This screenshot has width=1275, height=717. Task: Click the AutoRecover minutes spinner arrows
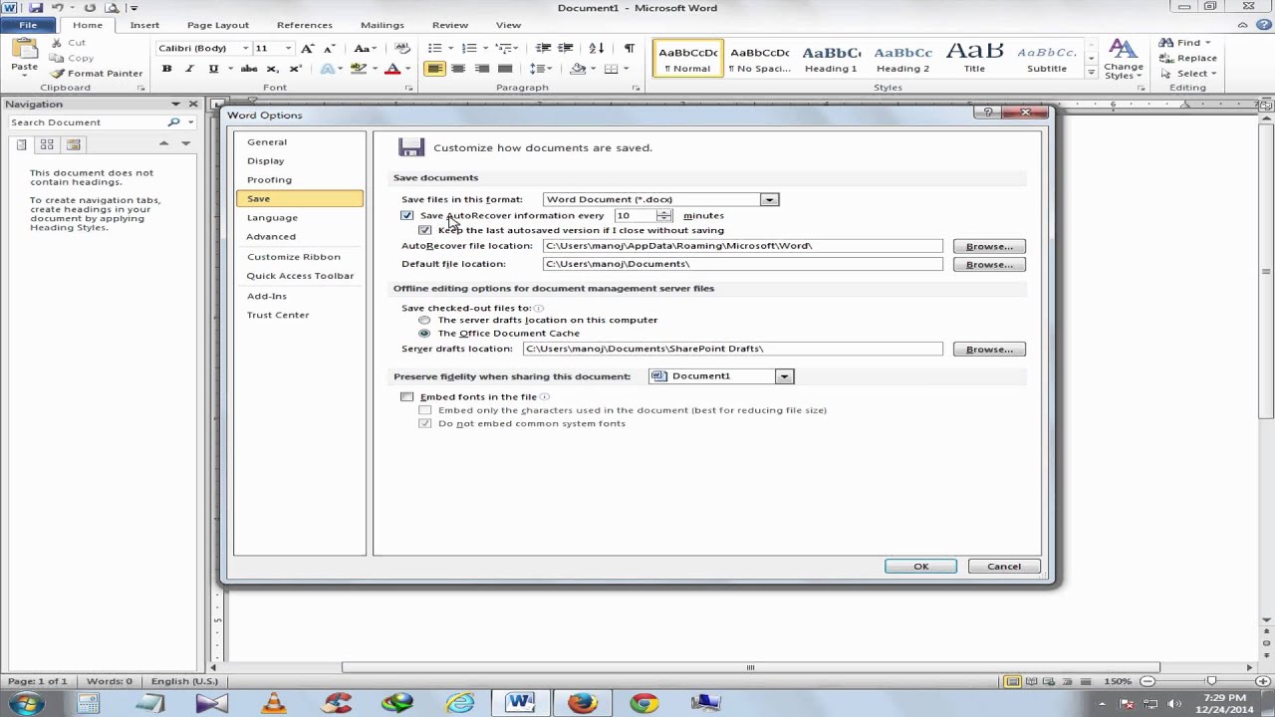tap(664, 215)
